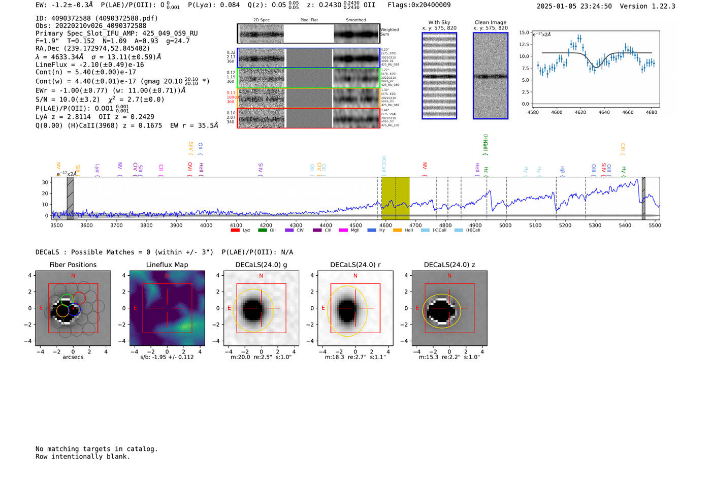Screen dimensions: 711x484
Task: Click the Gaussian line fit plot
Action: pyautogui.click(x=595, y=70)
